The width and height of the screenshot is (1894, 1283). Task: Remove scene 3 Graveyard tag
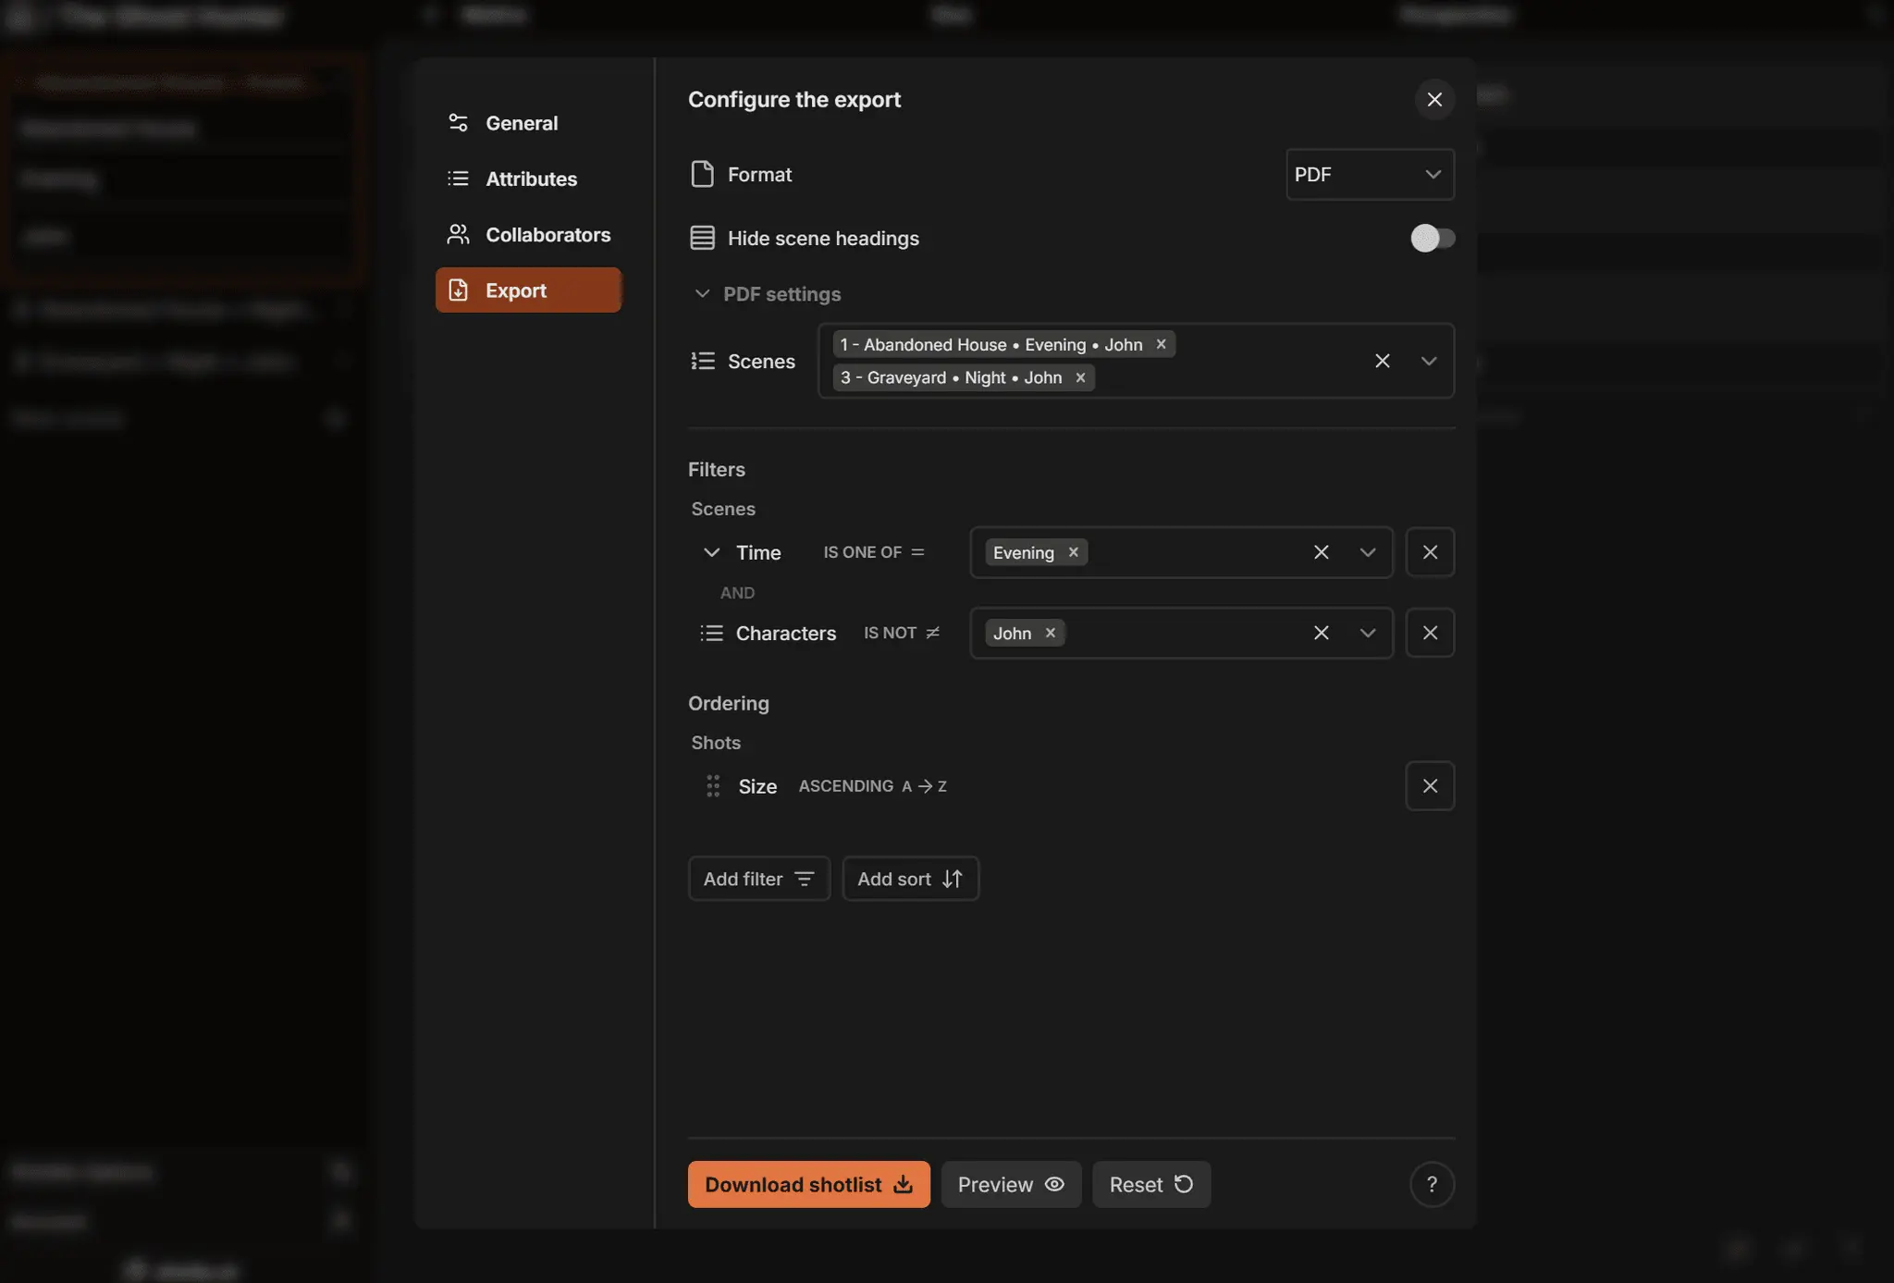1080,377
